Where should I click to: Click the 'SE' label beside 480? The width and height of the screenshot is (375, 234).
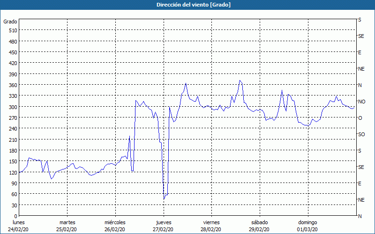click(361, 37)
